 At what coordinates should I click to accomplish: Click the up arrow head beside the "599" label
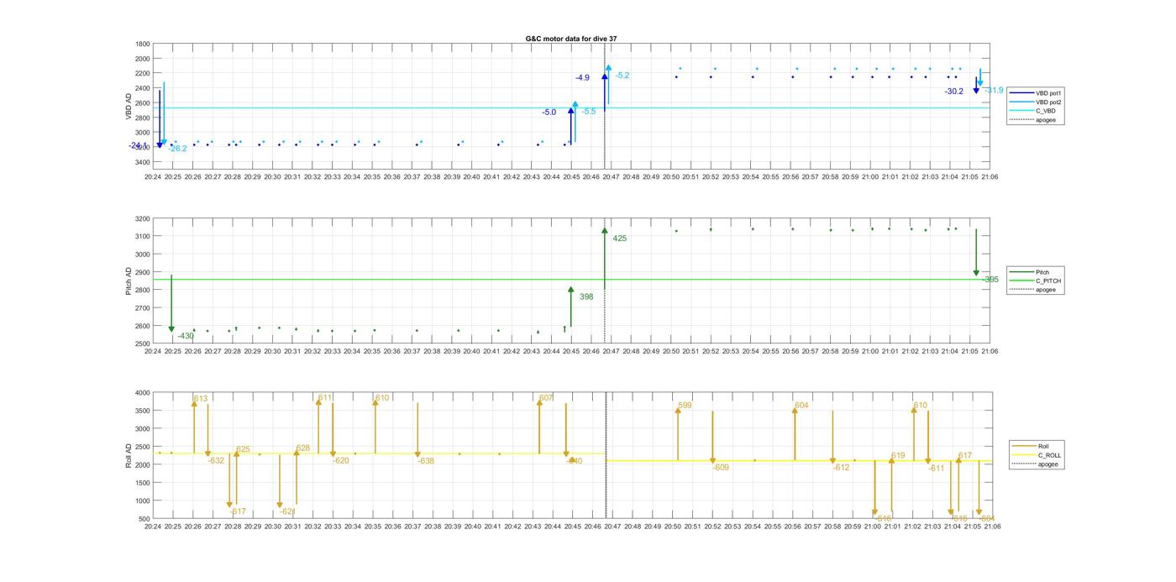678,411
